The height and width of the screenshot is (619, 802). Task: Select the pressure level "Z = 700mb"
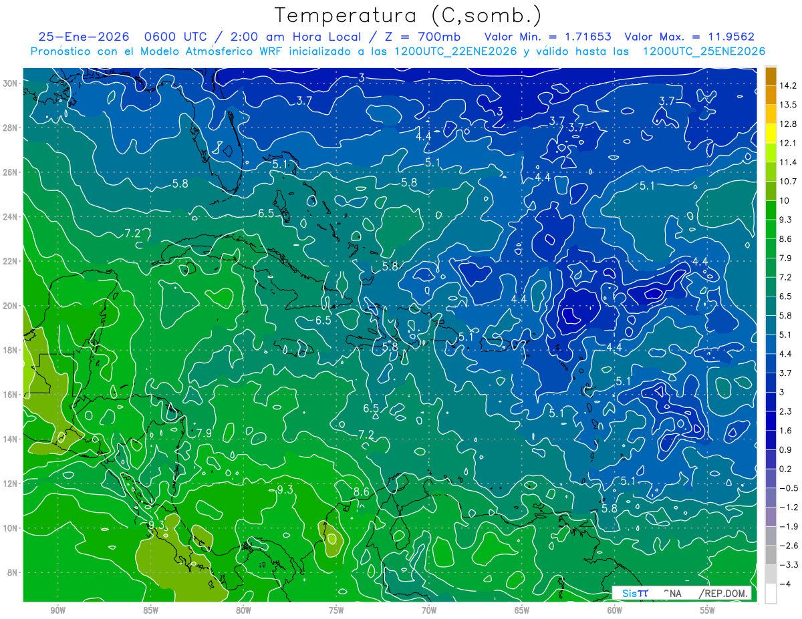point(424,36)
